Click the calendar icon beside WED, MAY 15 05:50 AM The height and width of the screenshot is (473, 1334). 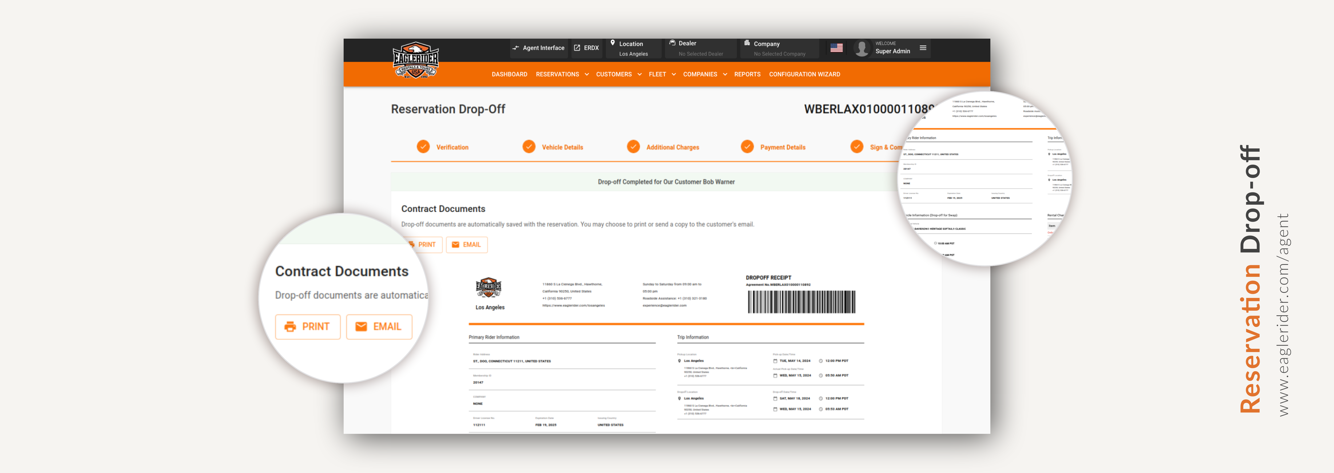775,375
